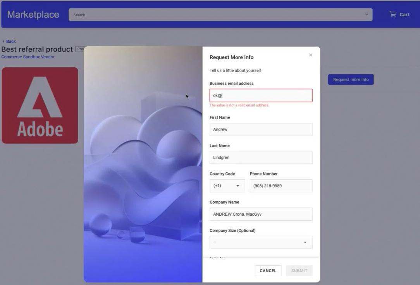Click the top Search input box
This screenshot has height=285, width=420.
coord(217,15)
